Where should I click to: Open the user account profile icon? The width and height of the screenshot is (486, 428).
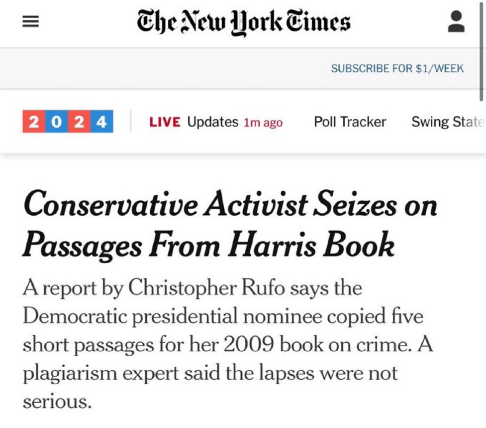point(456,21)
